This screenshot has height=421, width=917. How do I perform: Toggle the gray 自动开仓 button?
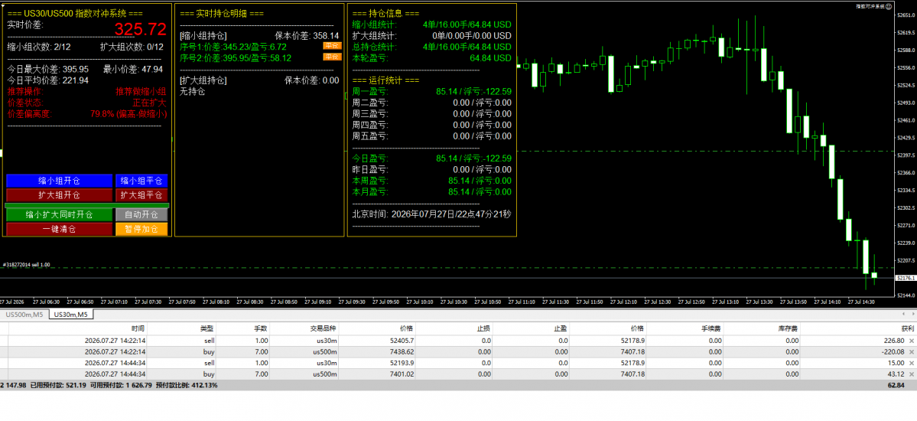[x=141, y=214]
